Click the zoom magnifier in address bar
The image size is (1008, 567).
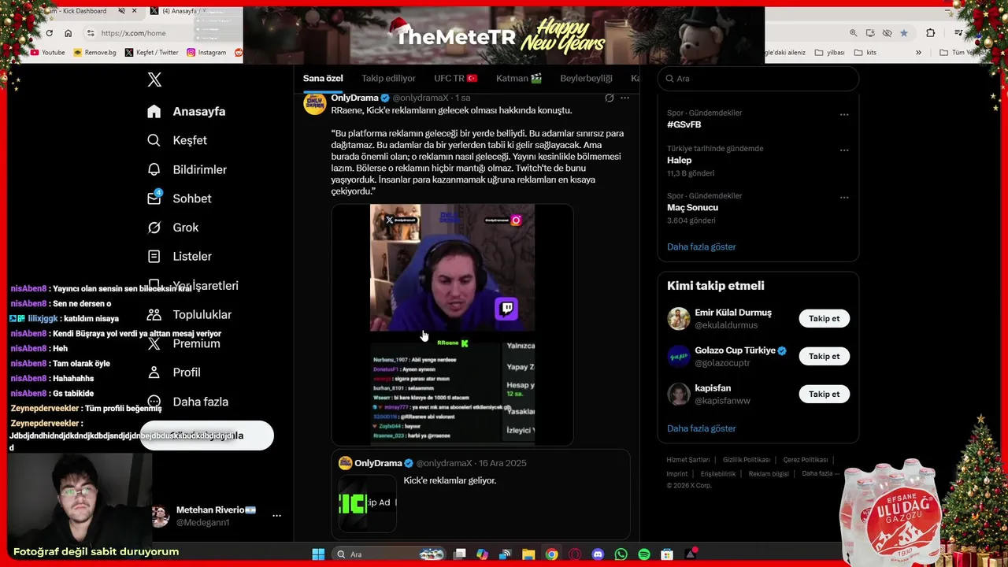853,33
